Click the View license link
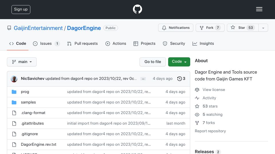This screenshot has width=275, height=154. point(214,90)
